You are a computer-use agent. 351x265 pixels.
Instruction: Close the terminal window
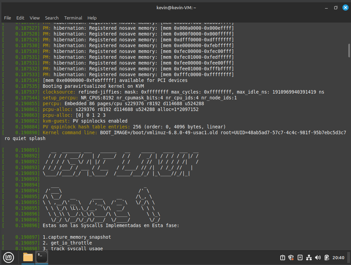tap(344, 8)
